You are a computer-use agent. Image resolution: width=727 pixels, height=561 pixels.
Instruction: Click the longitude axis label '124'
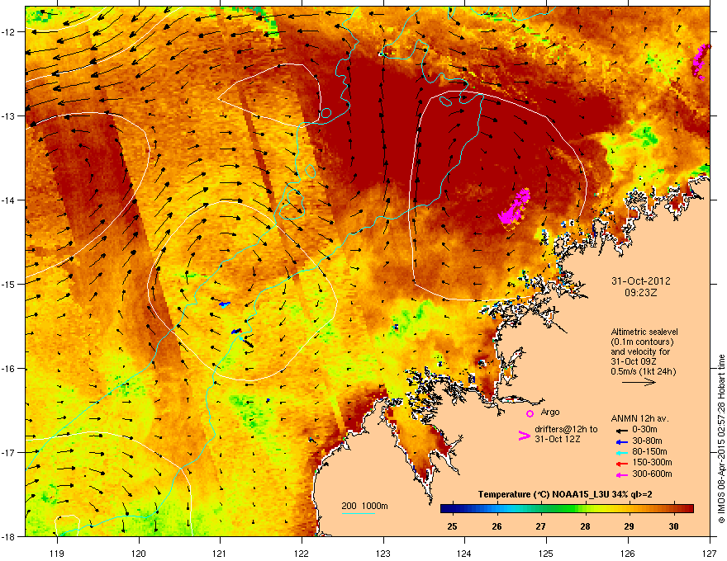point(464,553)
